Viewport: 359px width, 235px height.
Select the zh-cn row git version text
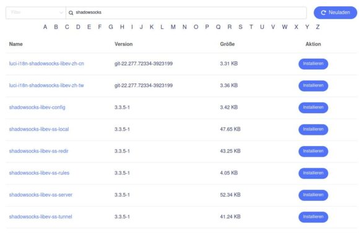144,64
